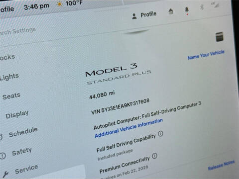Tap the Premium Connectivity label
The image size is (239, 179).
coord(124,165)
